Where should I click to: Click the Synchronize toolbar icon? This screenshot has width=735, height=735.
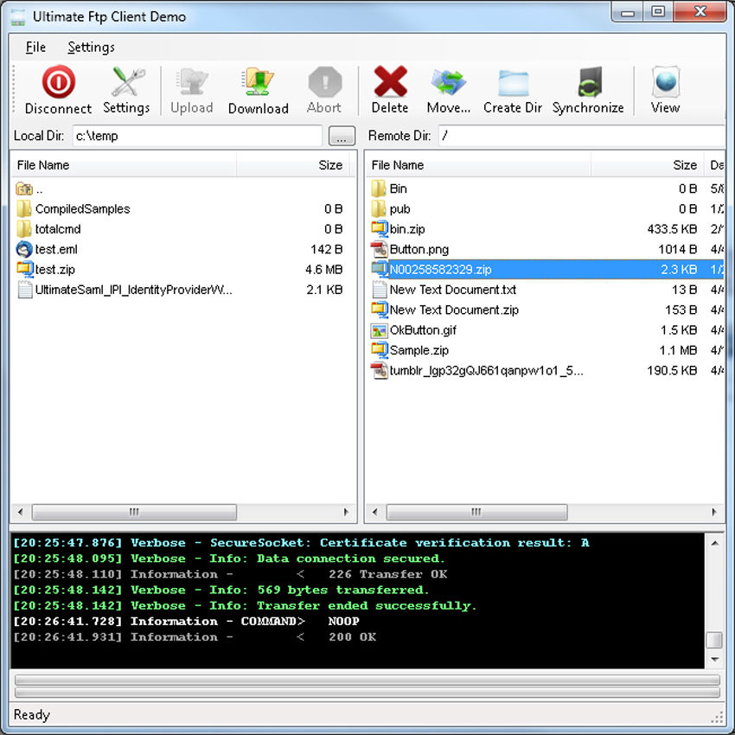(589, 82)
